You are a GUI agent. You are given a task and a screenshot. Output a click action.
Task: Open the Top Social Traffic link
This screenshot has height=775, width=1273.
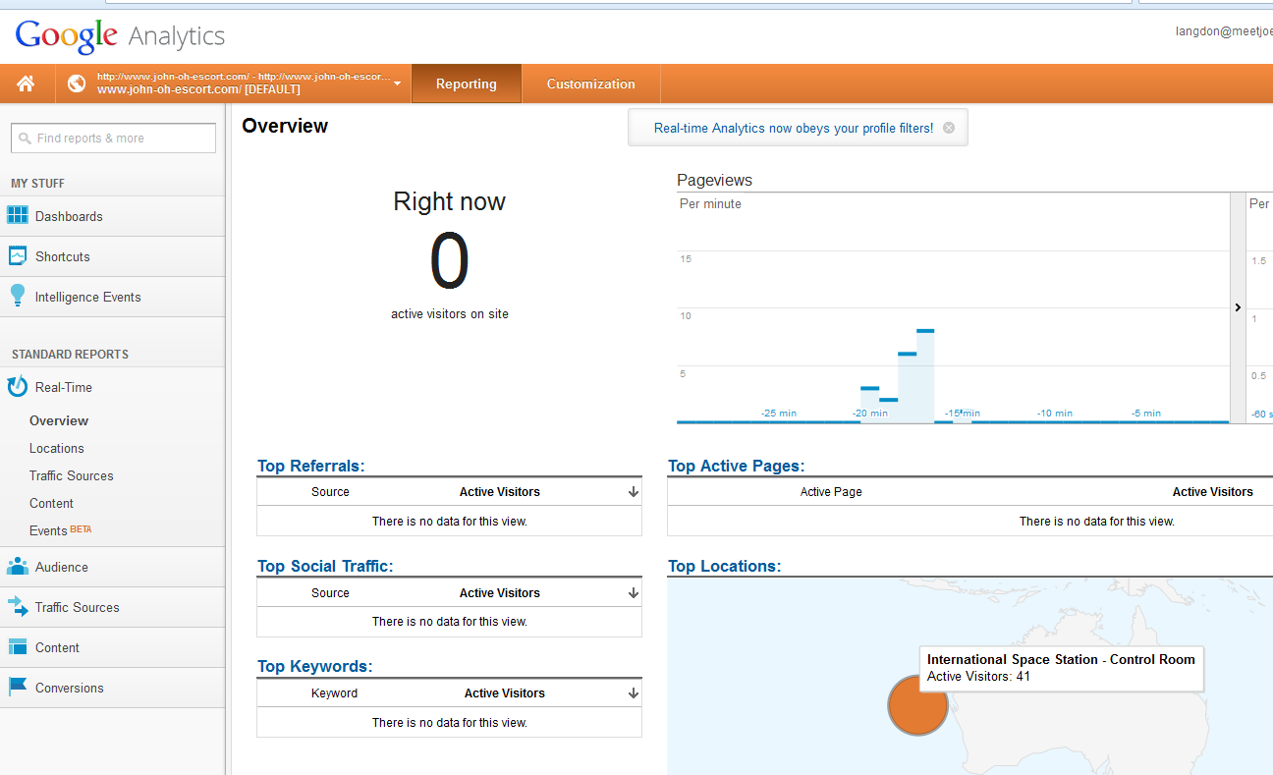[x=325, y=566]
